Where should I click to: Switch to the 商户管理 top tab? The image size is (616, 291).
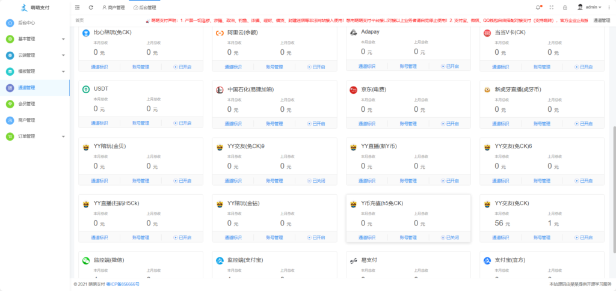pos(113,7)
